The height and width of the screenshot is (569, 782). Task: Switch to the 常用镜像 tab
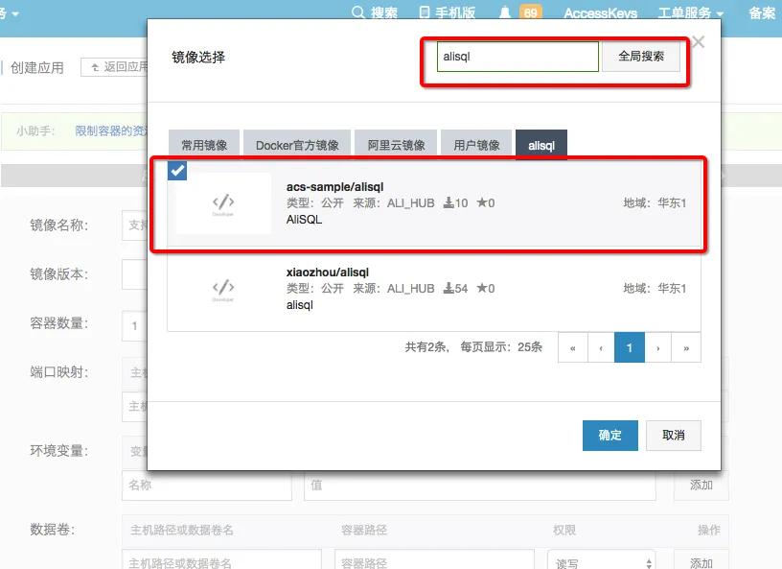pyautogui.click(x=204, y=145)
